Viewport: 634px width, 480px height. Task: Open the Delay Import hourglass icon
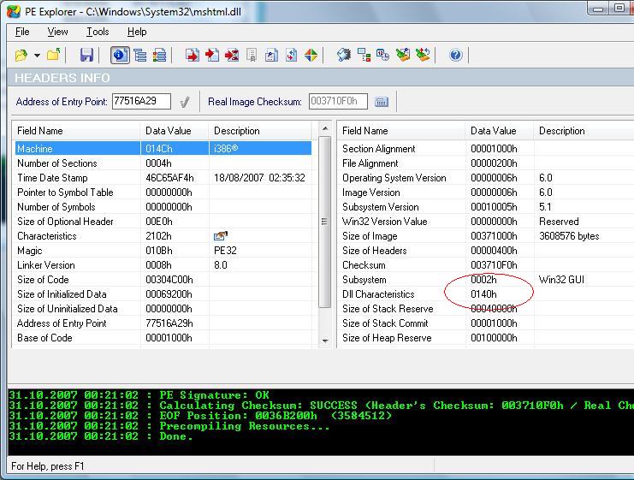[232, 55]
